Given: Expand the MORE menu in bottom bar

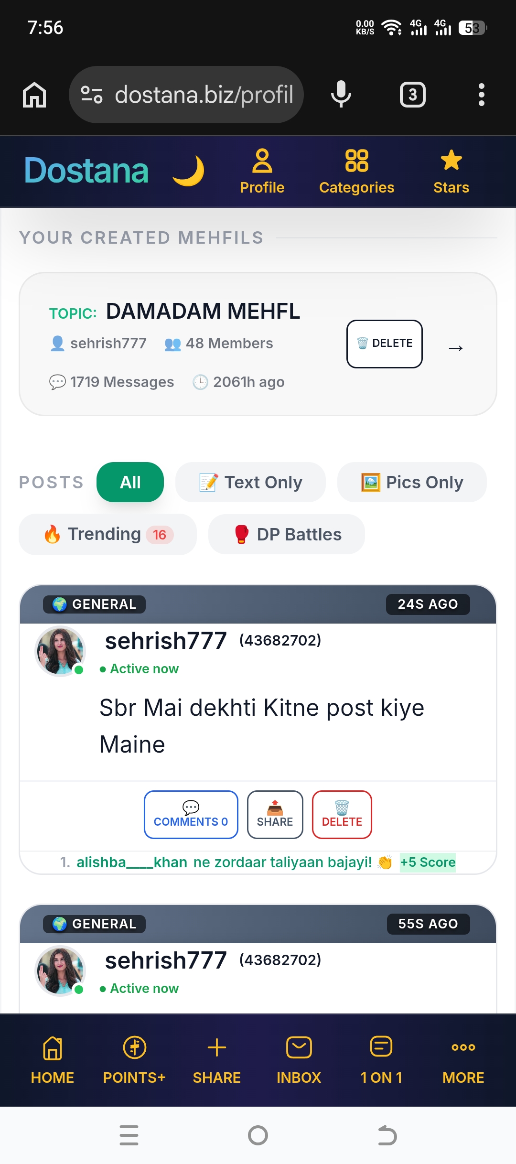Looking at the screenshot, I should point(463,1060).
